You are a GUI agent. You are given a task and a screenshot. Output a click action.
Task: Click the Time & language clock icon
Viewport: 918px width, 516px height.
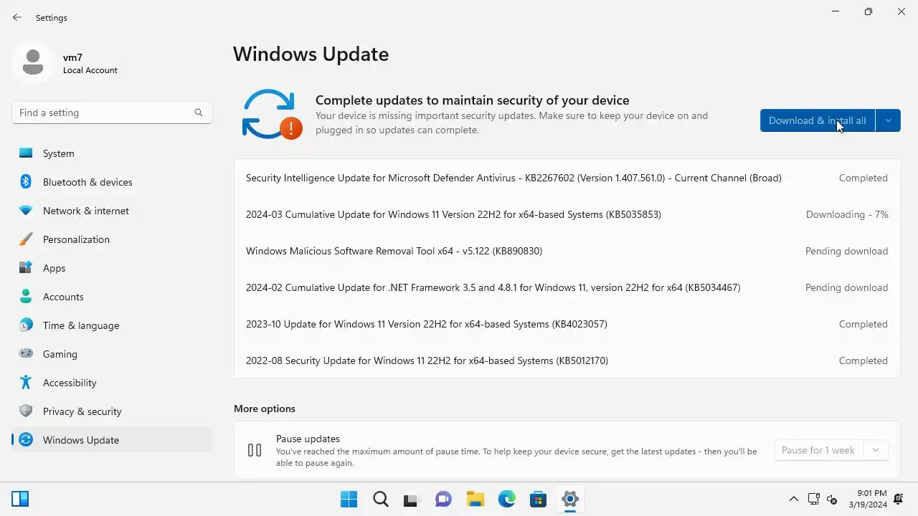click(26, 325)
